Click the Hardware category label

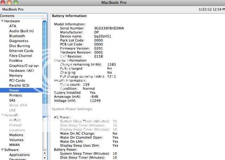(12, 21)
